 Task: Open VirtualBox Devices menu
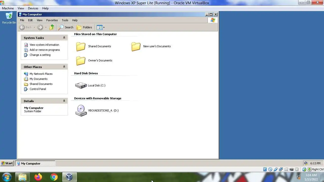[33, 8]
